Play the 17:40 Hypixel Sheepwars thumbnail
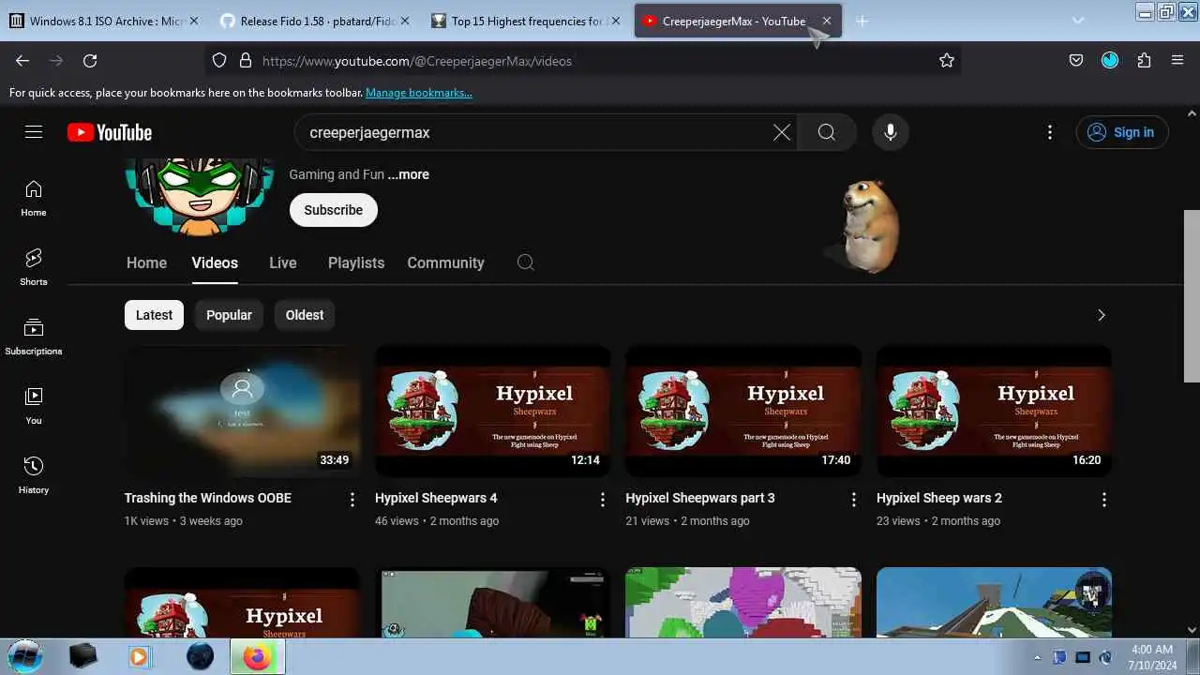Screen dimensions: 1200x675 [743, 411]
